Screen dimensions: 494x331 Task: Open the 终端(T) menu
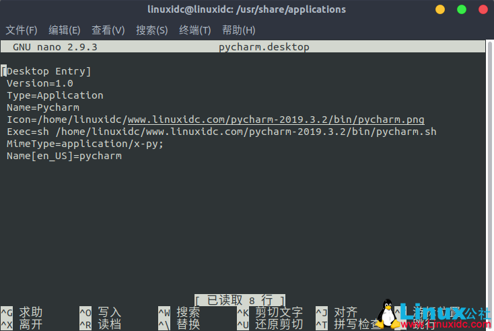[195, 30]
